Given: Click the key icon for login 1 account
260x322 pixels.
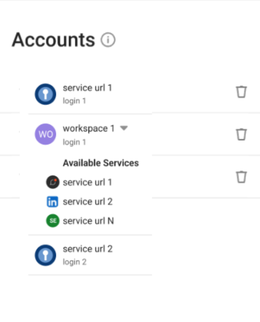Looking at the screenshot, I should point(45,94).
